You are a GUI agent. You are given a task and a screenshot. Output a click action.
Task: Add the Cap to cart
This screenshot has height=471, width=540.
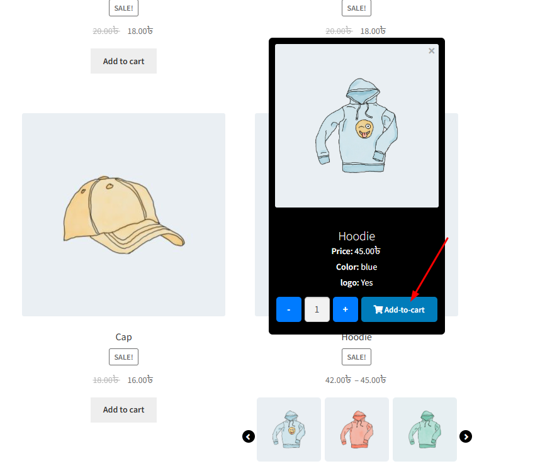pyautogui.click(x=123, y=410)
